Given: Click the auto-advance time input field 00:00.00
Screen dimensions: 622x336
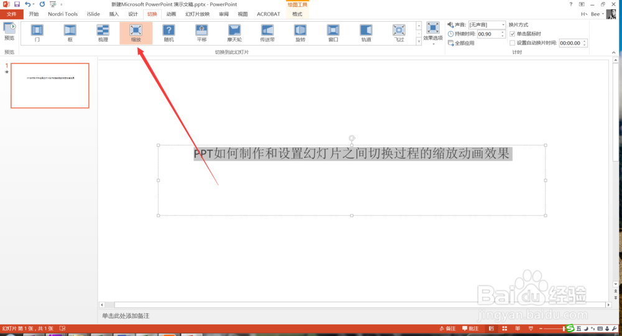Looking at the screenshot, I should pos(570,43).
